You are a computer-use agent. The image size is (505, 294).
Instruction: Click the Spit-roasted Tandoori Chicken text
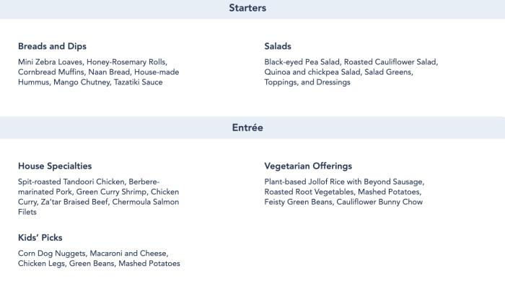[71, 182]
